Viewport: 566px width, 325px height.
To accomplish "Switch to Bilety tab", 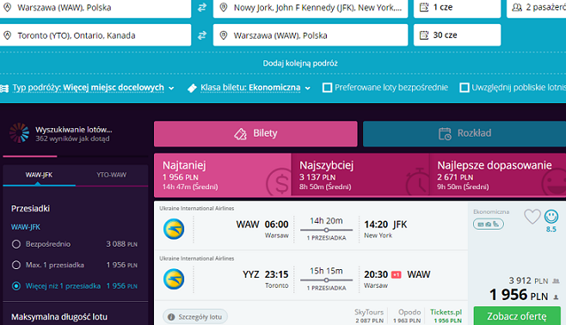I will click(255, 134).
